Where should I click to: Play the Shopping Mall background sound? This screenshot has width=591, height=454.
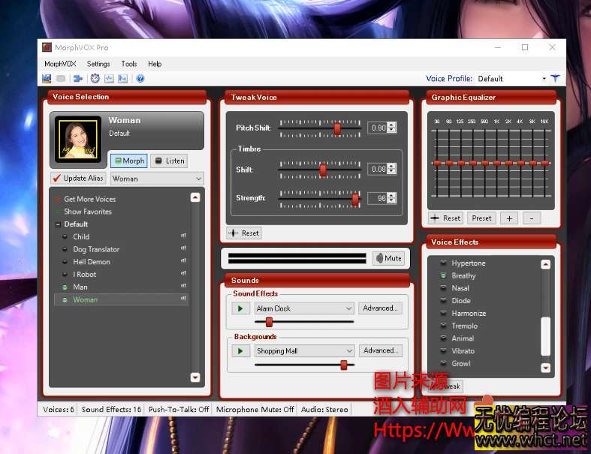point(240,351)
